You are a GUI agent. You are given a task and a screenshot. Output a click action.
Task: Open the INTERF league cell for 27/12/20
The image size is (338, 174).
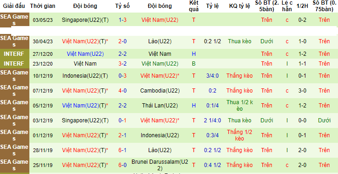14,54
